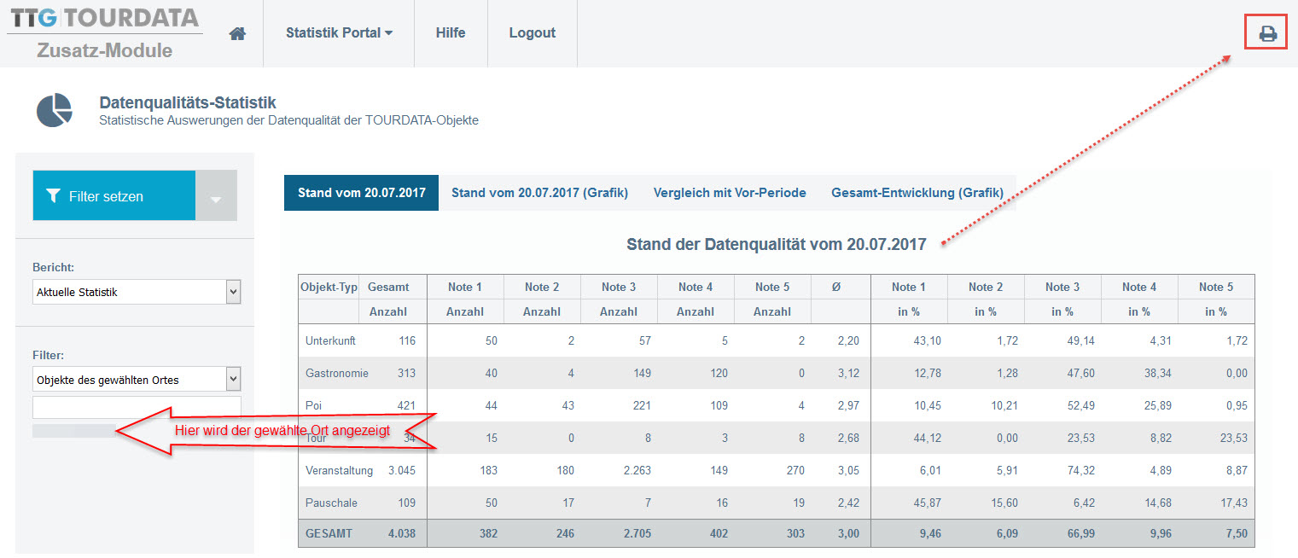Viewport: 1298px width, 558px height.
Task: Click the empty text field below Filter dropdown
Action: point(137,407)
